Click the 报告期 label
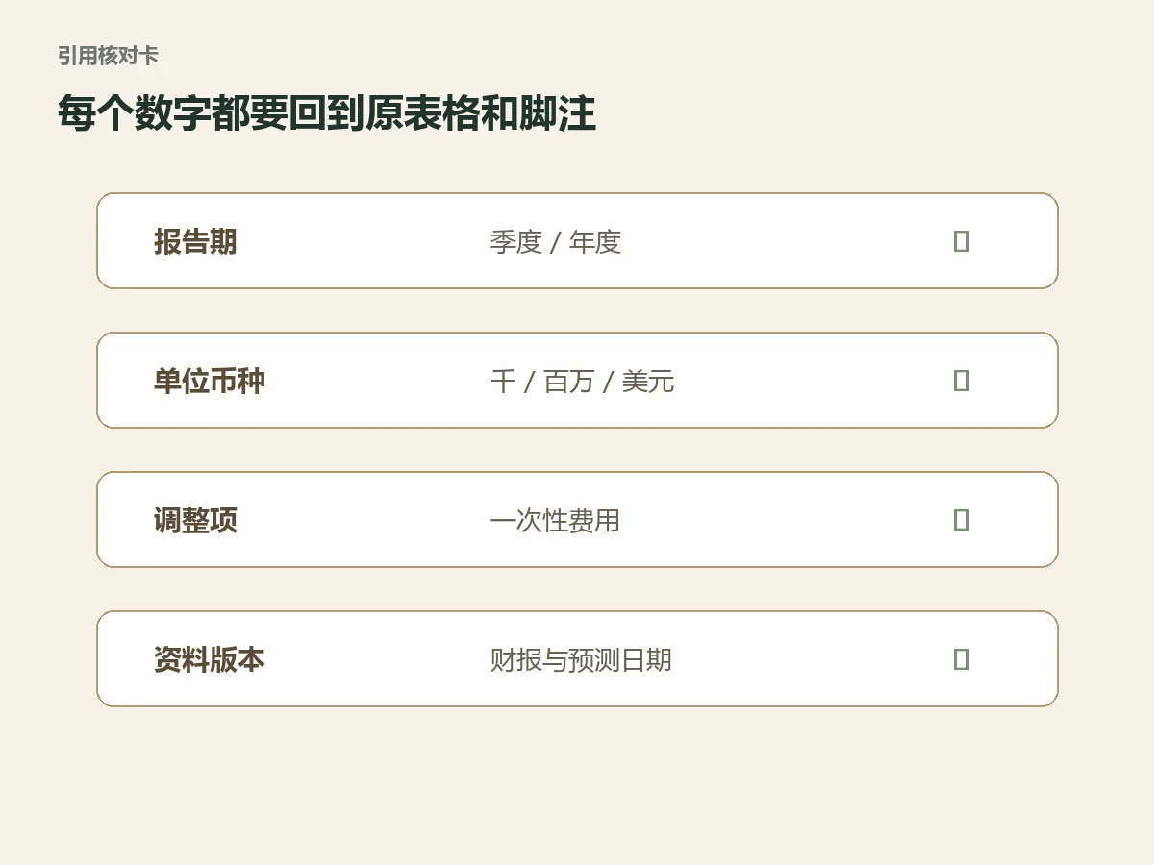The height and width of the screenshot is (865, 1154). click(x=195, y=241)
